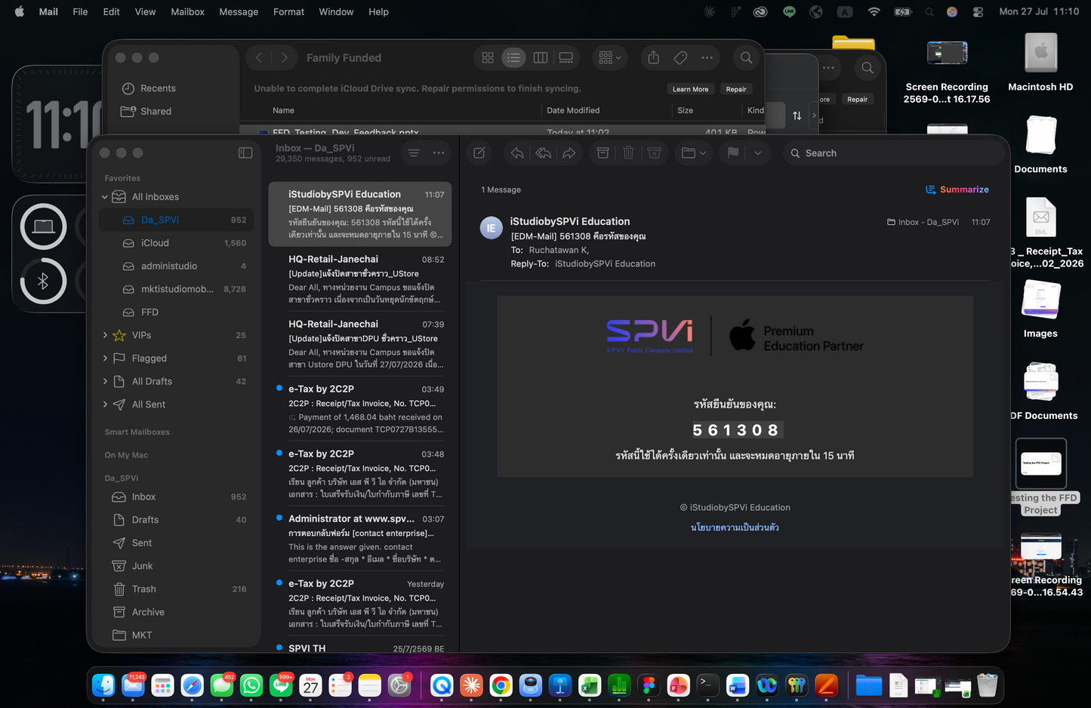1091x708 pixels.
Task: Collapse the All Inboxes group
Action: (105, 197)
